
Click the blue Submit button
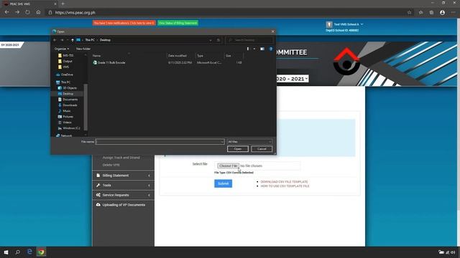click(x=223, y=183)
